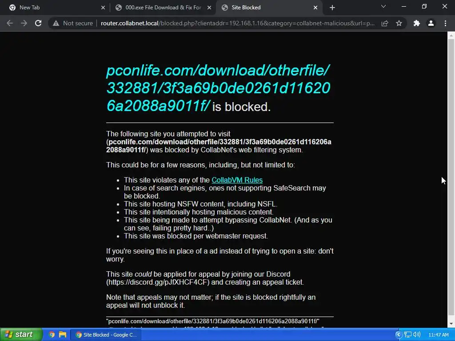
Task: Expand the tab search chevron
Action: tap(383, 6)
